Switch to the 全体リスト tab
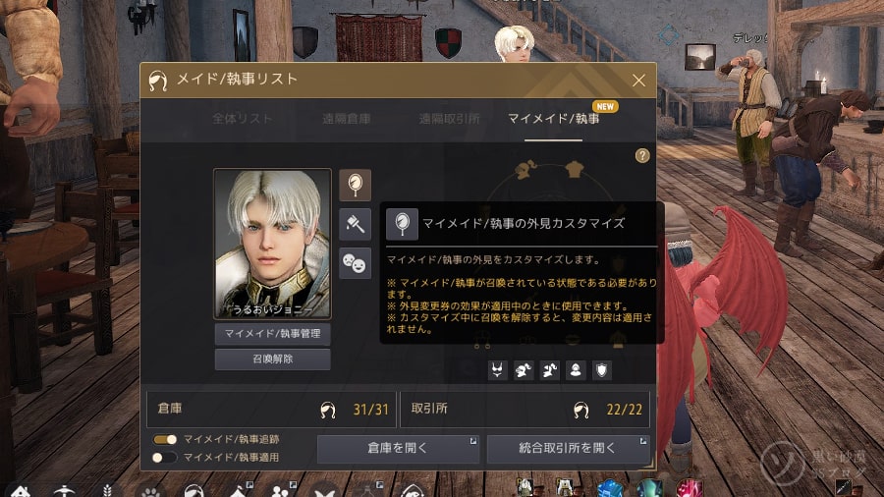Screen dimensions: 884x497 (243, 118)
